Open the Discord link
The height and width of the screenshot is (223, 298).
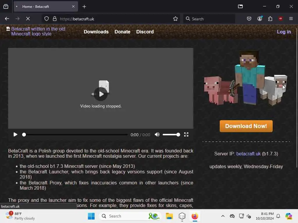pos(145,32)
